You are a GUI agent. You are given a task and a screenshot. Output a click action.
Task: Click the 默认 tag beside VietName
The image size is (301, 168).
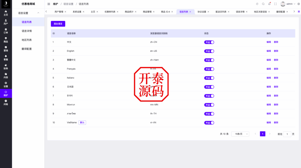[82, 122]
